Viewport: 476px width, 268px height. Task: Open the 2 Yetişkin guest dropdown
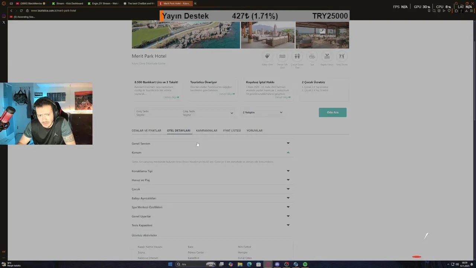(263, 112)
